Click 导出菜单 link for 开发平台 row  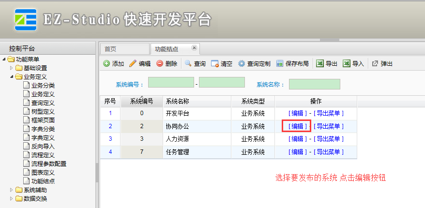pyautogui.click(x=329, y=113)
